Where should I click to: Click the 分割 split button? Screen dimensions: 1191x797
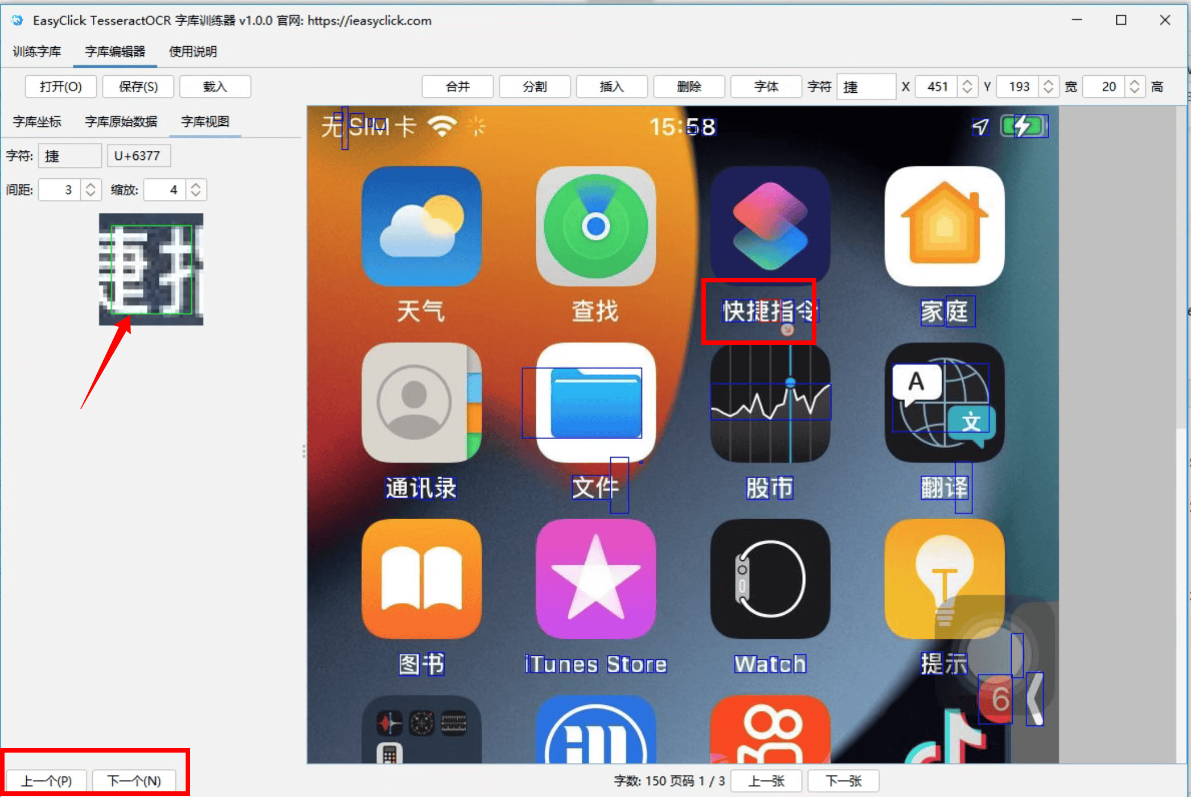(x=535, y=87)
